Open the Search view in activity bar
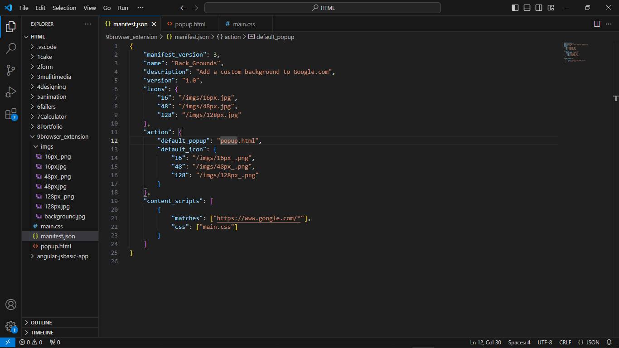The width and height of the screenshot is (619, 348). coord(11,48)
